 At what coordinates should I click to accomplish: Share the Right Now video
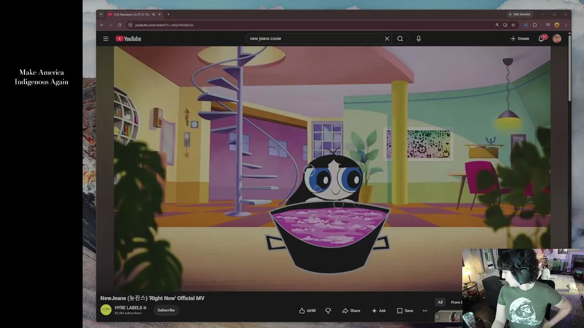pyautogui.click(x=351, y=311)
